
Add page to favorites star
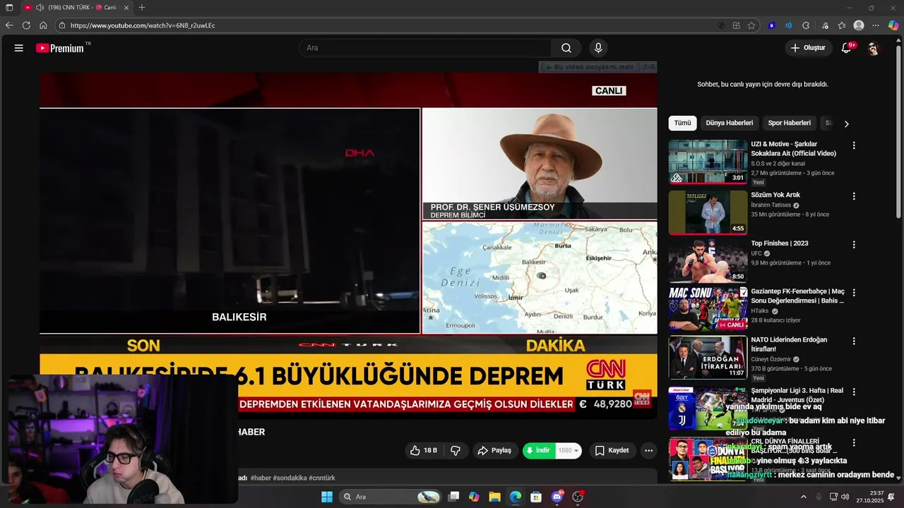[x=751, y=25]
